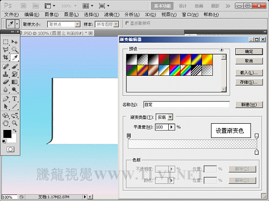Screen dimensions: 269x201
Task: Launch Mini Bridge from application bar
Action: tap(36, 6)
